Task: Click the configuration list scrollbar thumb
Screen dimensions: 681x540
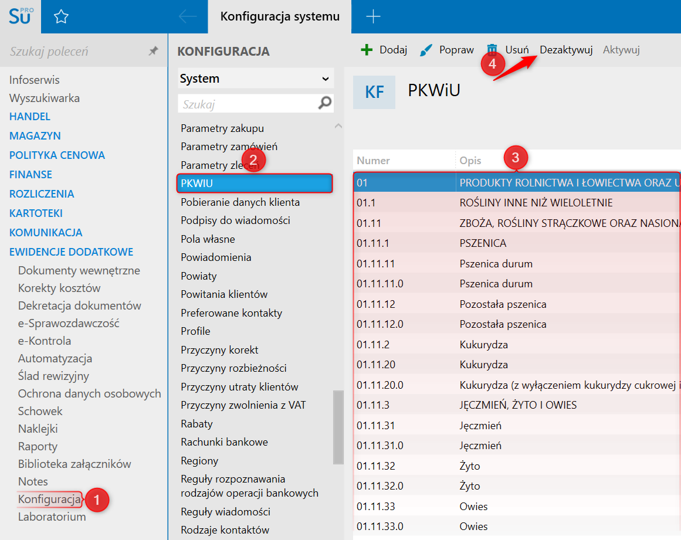Action: point(338,427)
